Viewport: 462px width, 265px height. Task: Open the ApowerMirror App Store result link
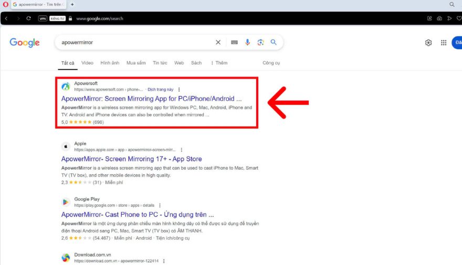coord(131,159)
